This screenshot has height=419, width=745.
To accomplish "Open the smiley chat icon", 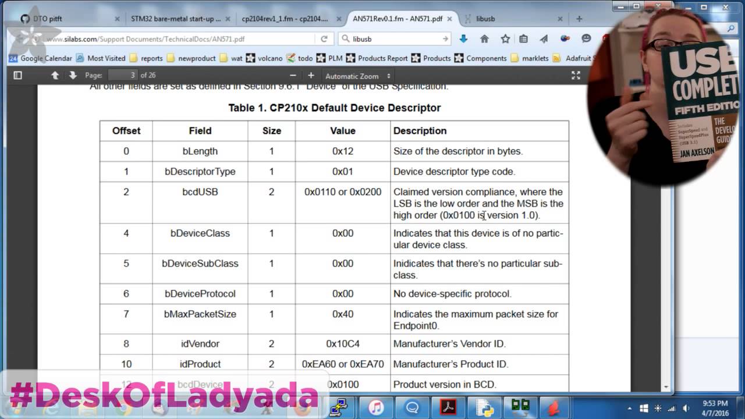I will [586, 38].
